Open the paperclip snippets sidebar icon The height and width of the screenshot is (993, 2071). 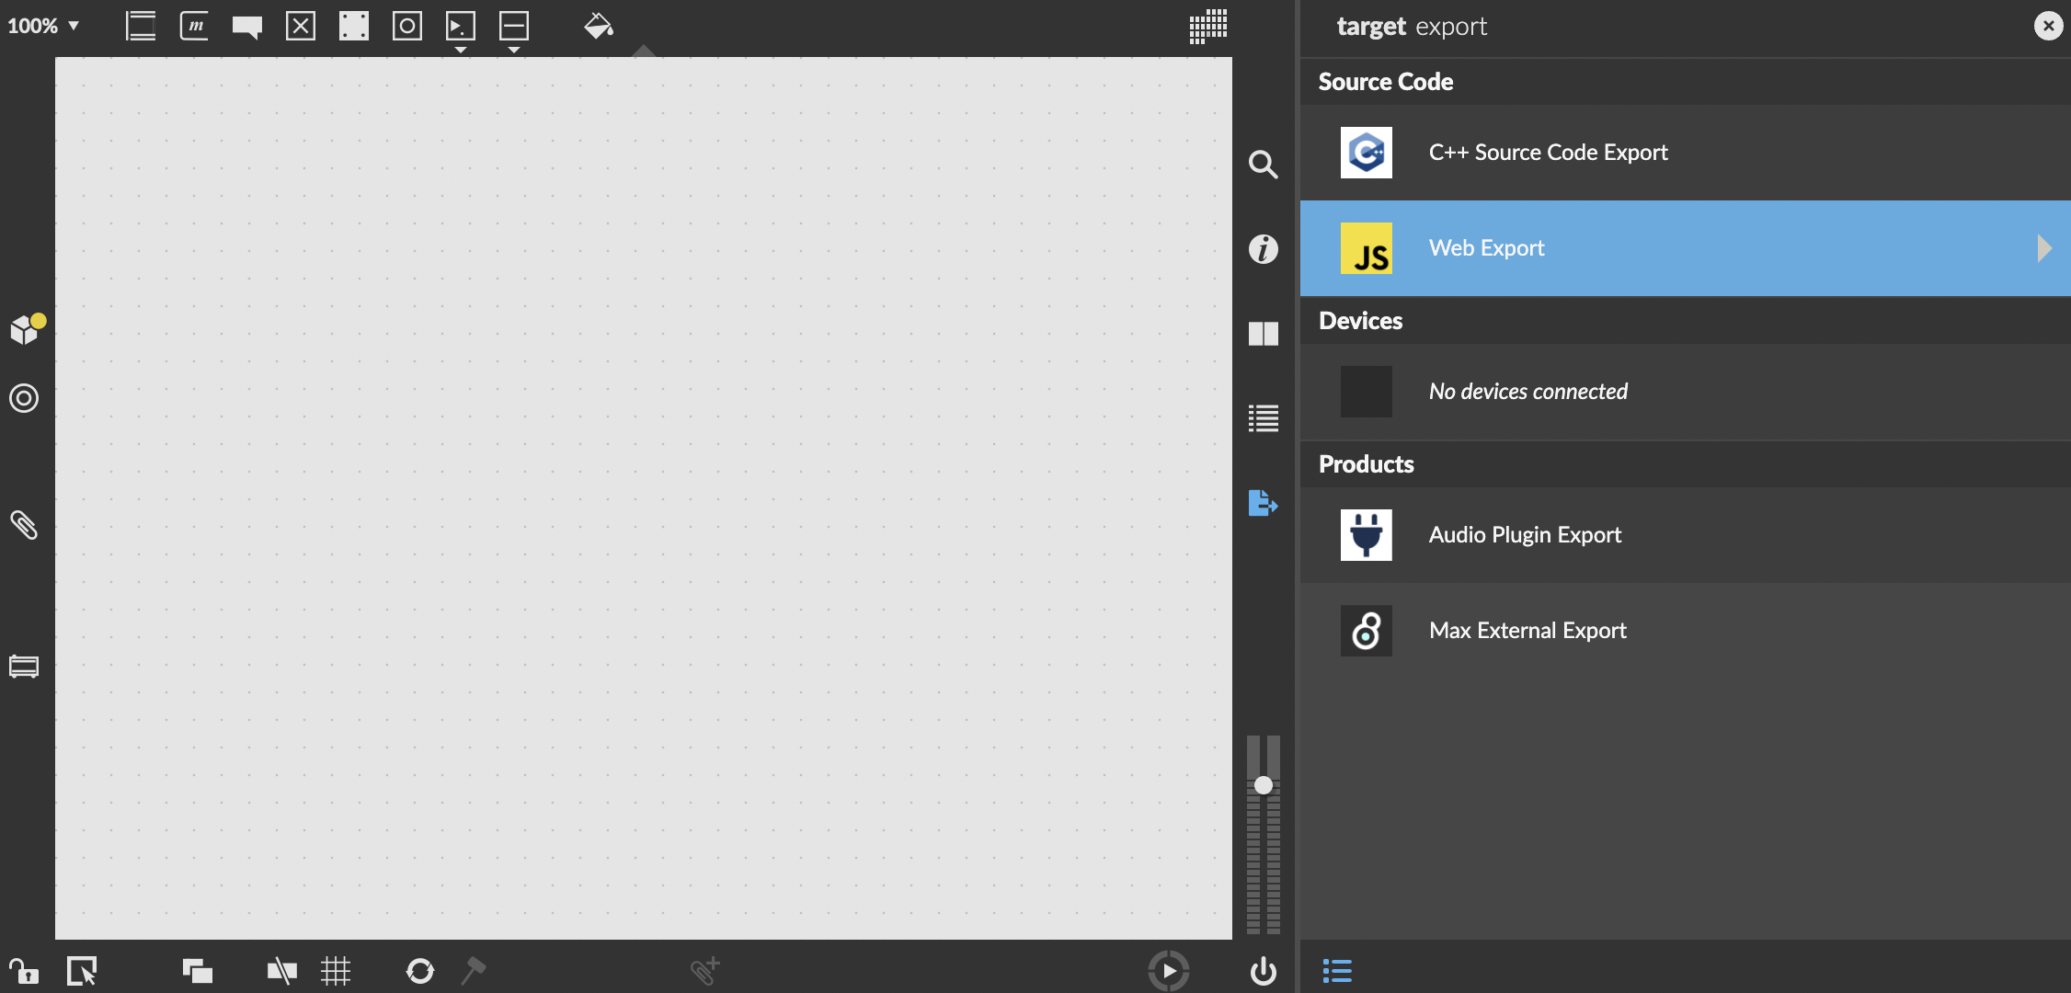tap(24, 525)
